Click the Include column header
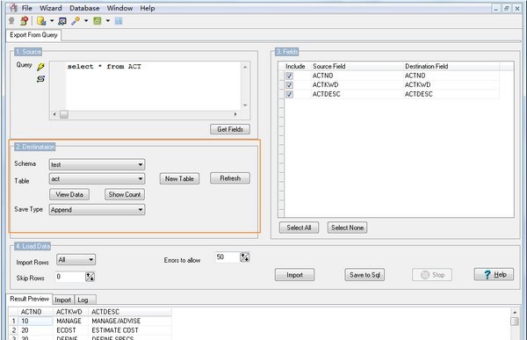 click(295, 66)
